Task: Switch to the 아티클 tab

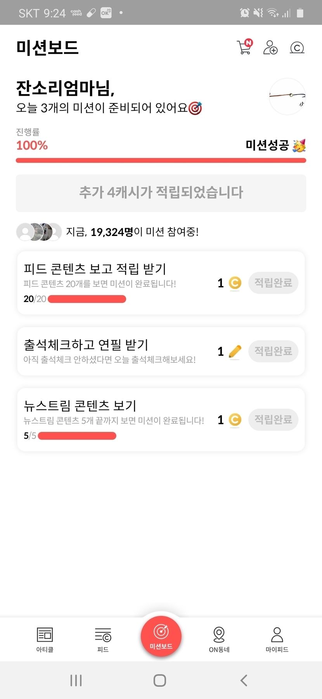Action: tap(45, 639)
